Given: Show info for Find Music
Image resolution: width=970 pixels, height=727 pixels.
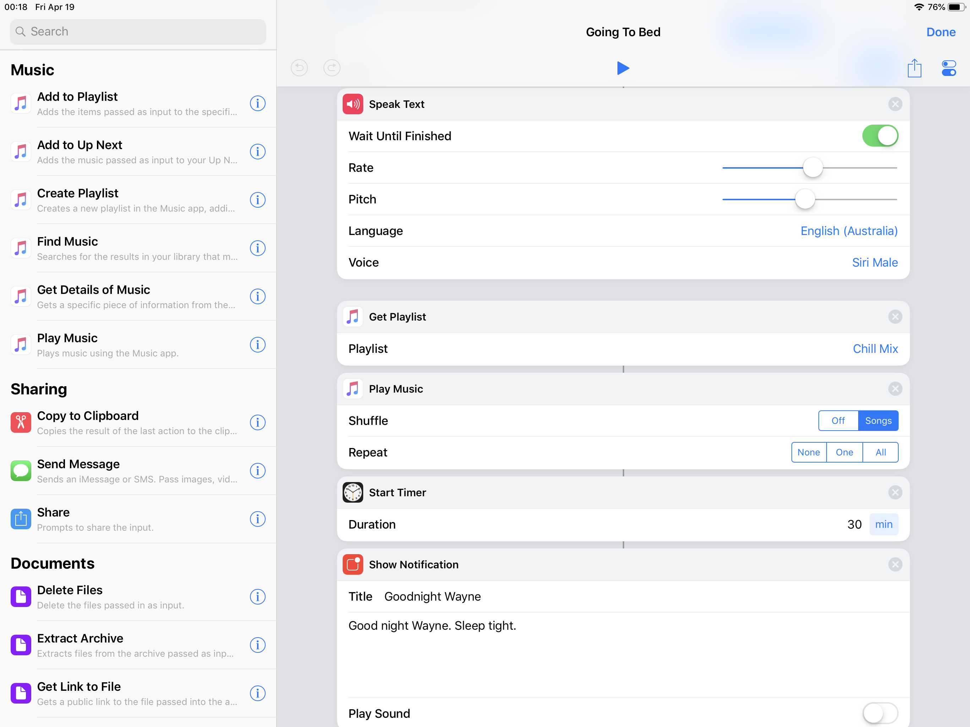Looking at the screenshot, I should click(x=258, y=248).
